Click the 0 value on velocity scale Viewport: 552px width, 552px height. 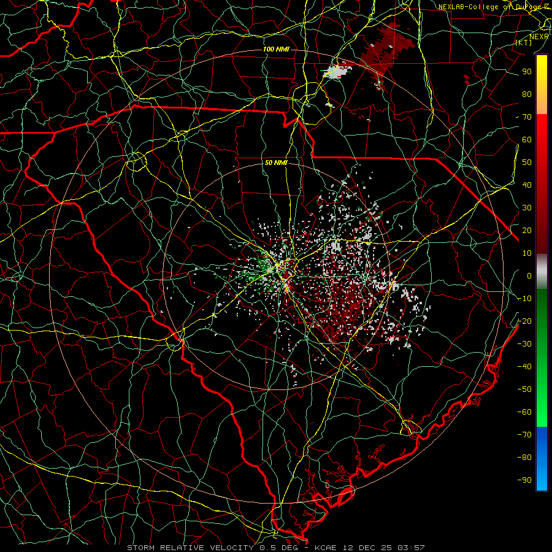[x=529, y=276]
